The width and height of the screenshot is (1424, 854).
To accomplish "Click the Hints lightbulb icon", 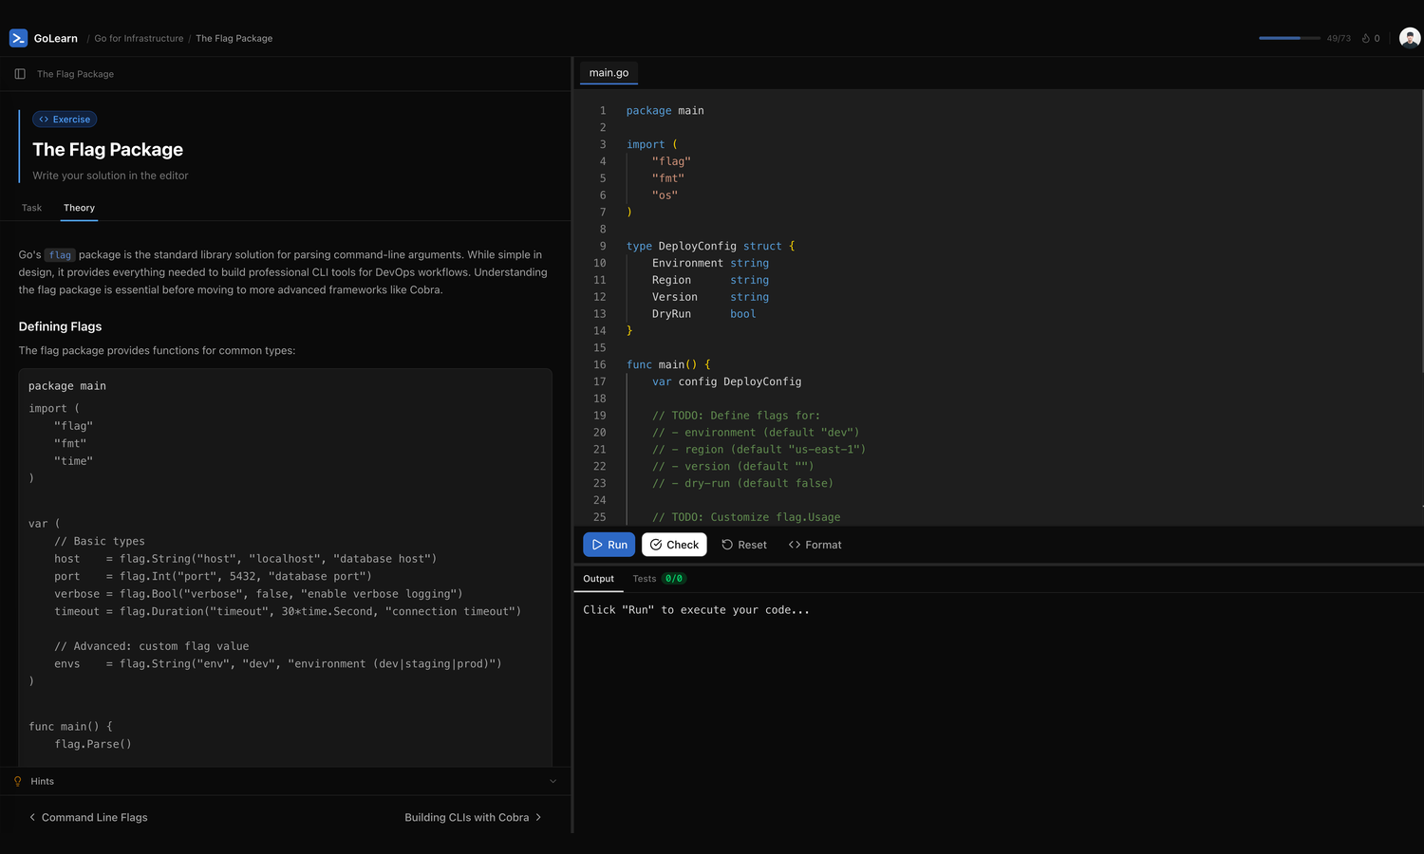I will pos(18,781).
